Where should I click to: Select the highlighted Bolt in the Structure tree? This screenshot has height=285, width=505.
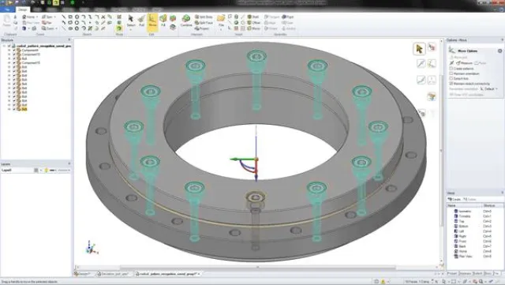24,109
